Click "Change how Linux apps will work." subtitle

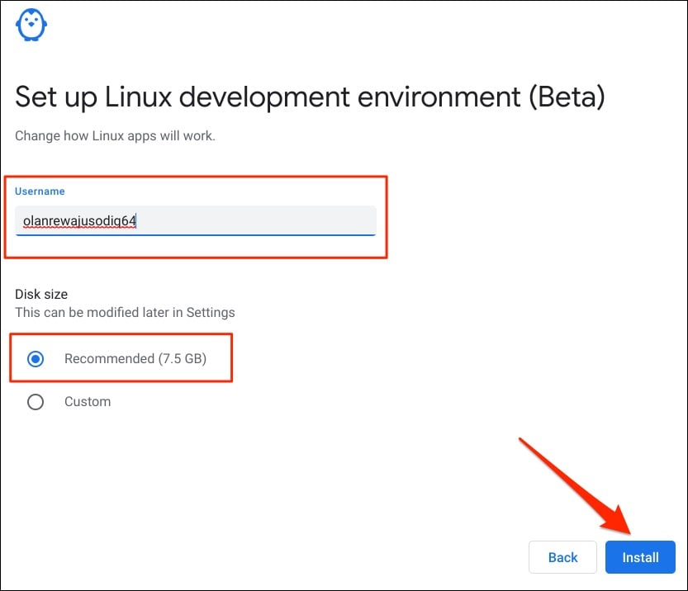[x=115, y=136]
